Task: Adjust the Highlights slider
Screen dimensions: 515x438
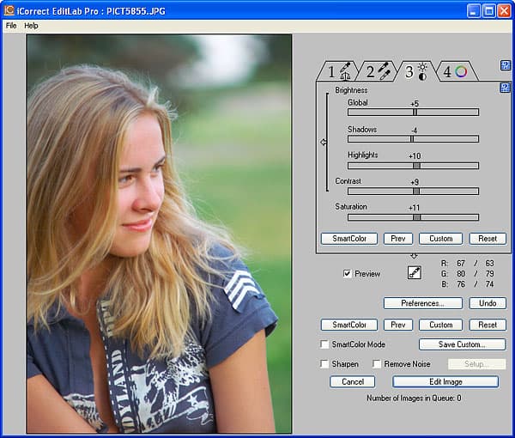Action: (413, 166)
